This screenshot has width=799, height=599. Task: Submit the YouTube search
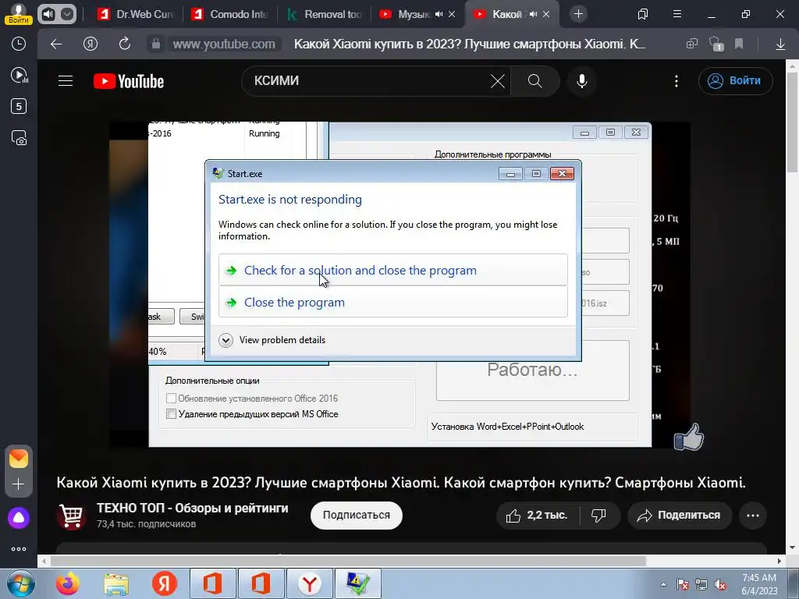535,81
